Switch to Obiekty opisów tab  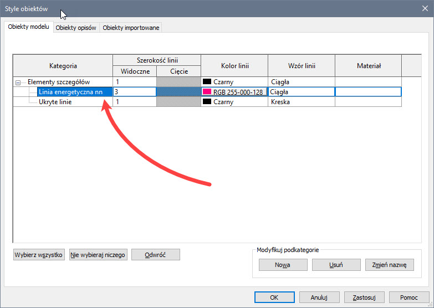click(x=76, y=28)
